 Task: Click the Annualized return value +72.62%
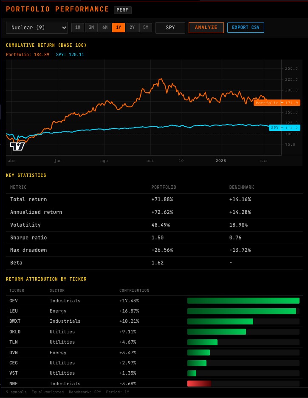pyautogui.click(x=162, y=212)
